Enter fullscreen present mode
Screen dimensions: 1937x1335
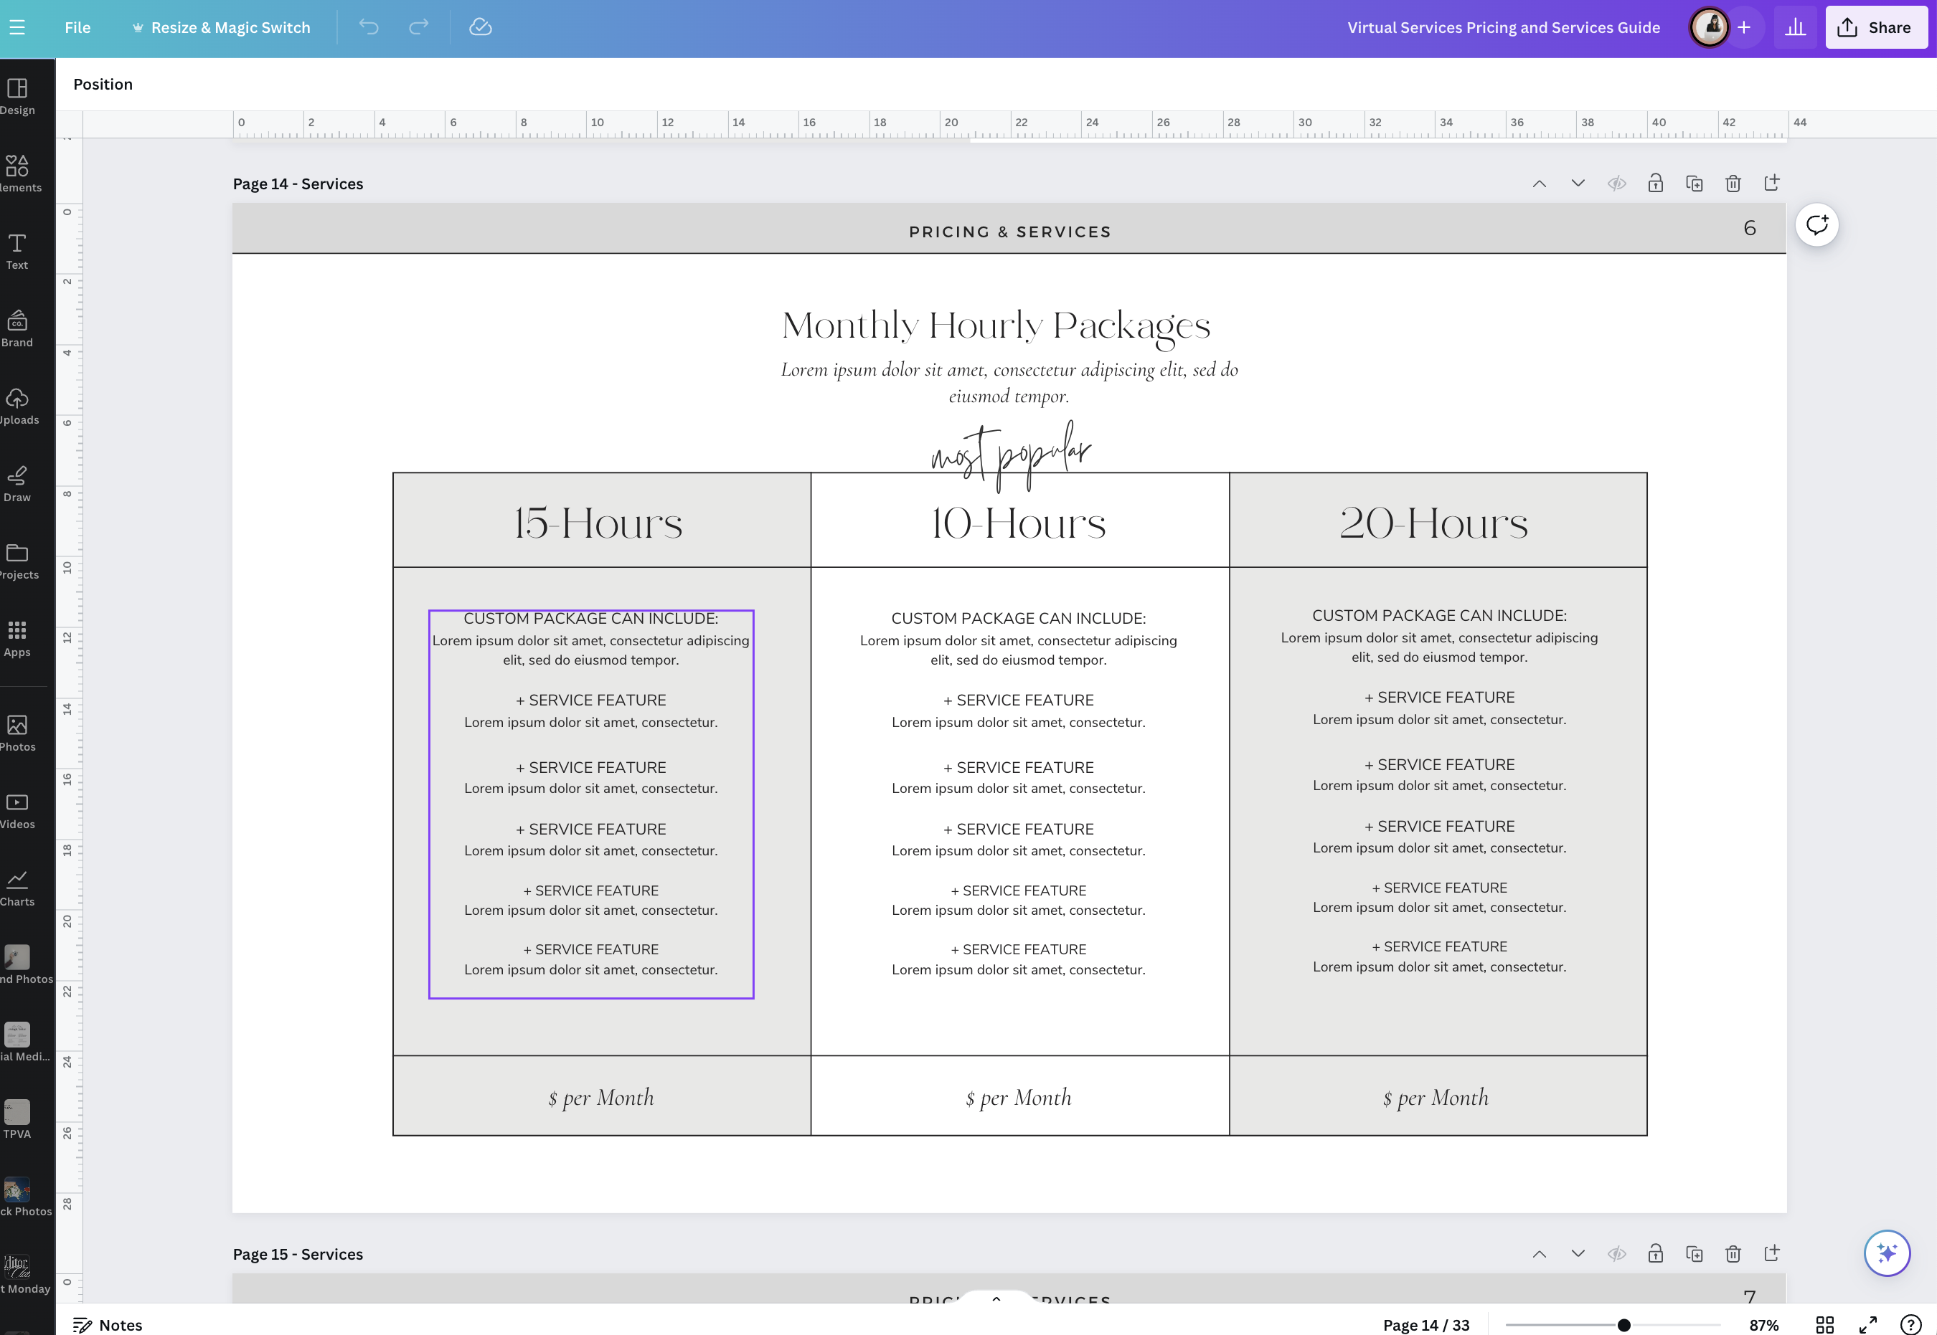[x=1867, y=1325]
